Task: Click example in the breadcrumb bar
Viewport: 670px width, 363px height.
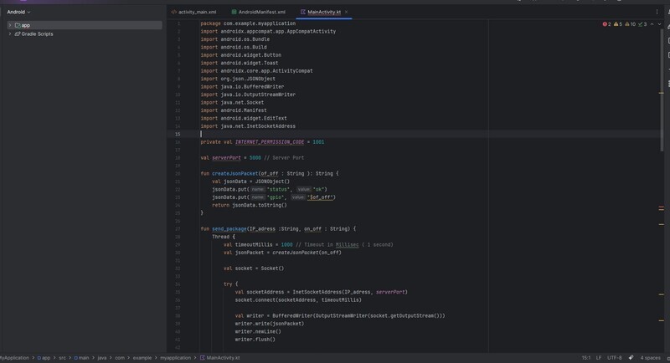Action: point(142,358)
